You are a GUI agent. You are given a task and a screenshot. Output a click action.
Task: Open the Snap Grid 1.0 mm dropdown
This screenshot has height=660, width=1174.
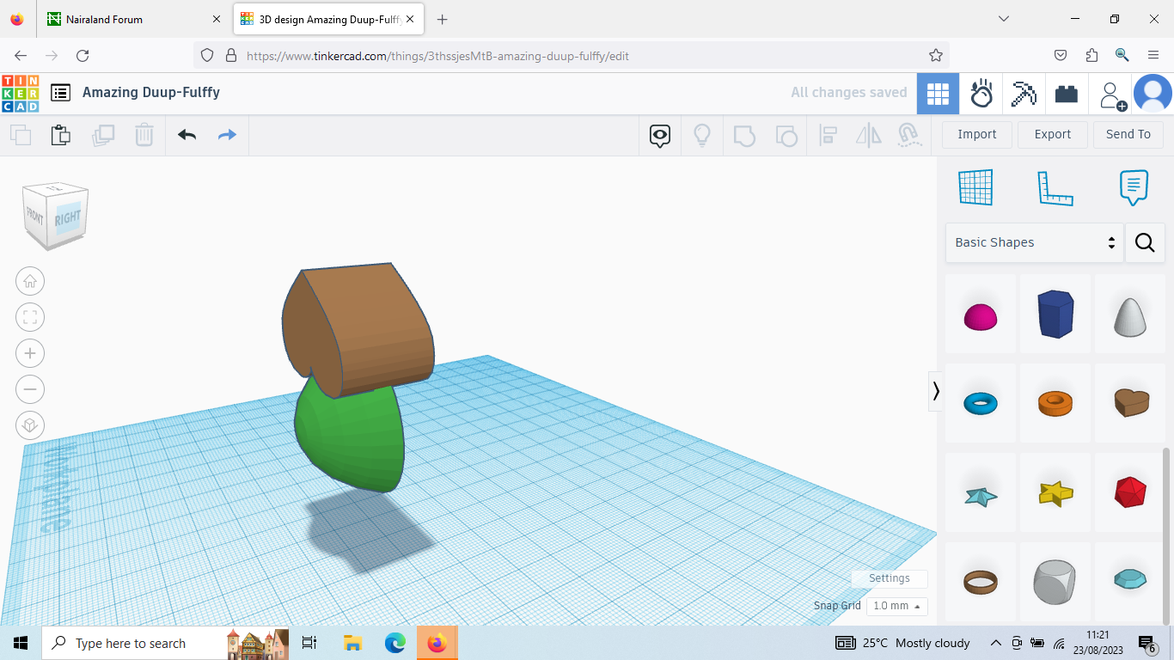pos(896,606)
